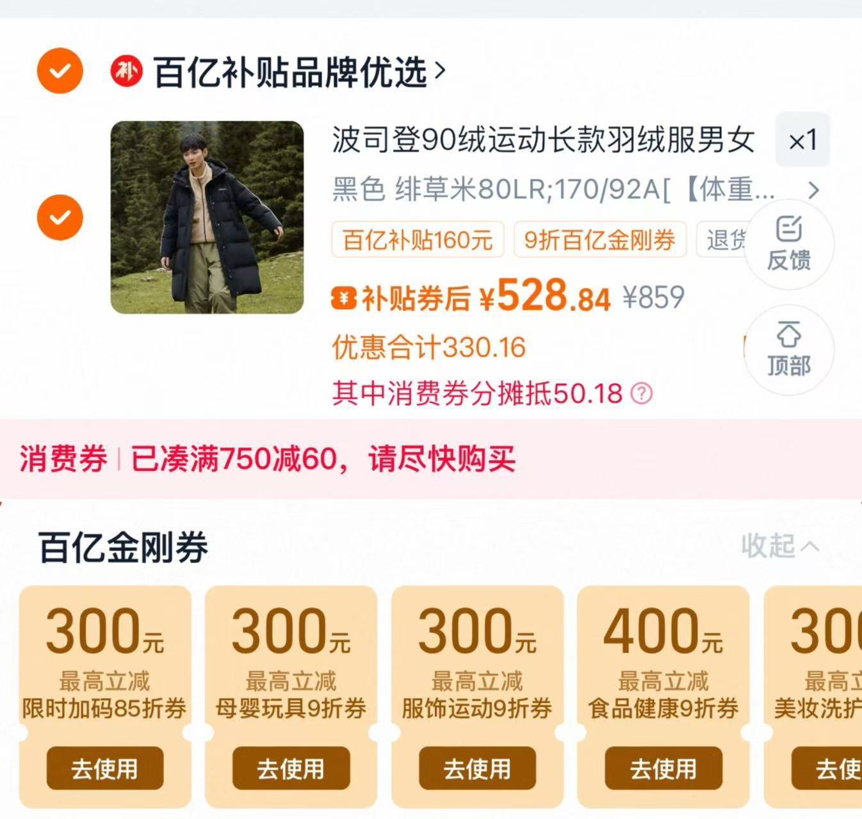Tap the 消费券 已凑满750减60 banner
Image resolution: width=862 pixels, height=819 pixels.
(x=431, y=459)
